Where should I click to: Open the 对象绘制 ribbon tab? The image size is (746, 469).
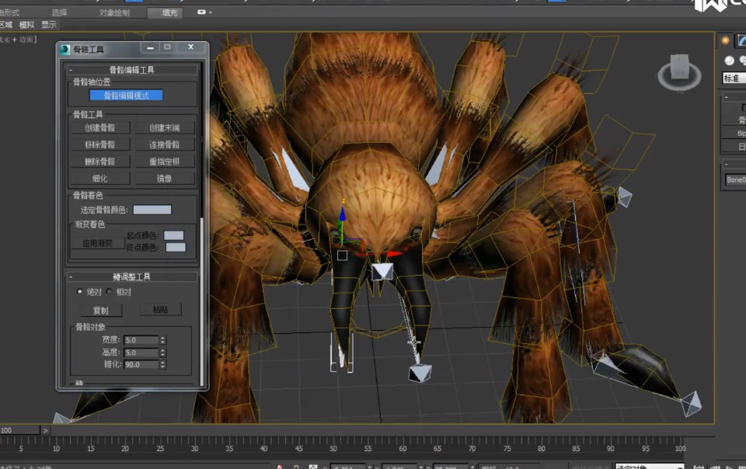tap(115, 12)
